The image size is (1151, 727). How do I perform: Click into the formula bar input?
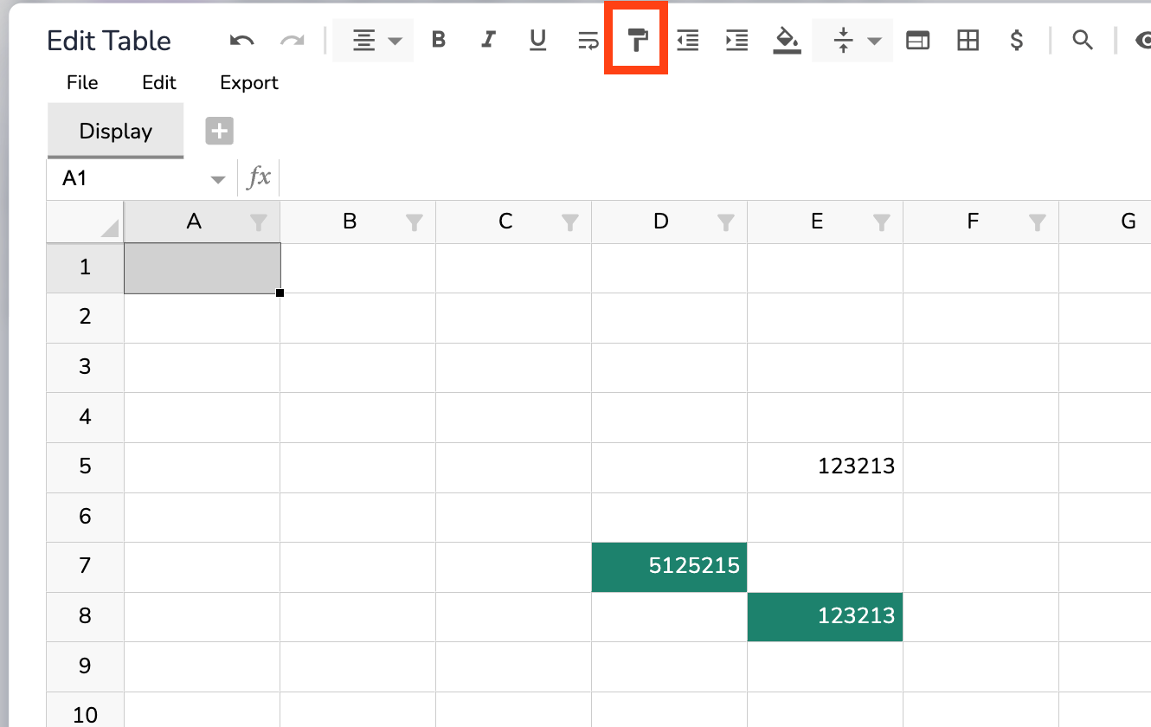(x=715, y=178)
